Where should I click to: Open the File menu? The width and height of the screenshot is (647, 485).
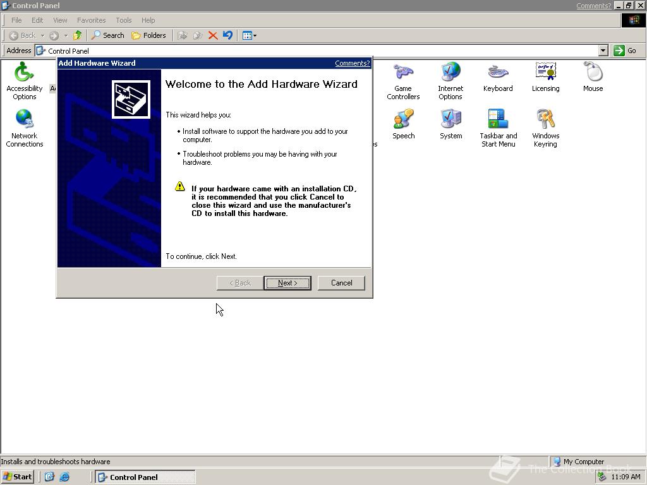[16, 20]
